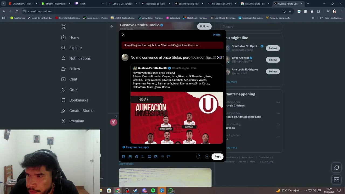Open Creator Studio in sidebar

[x=77, y=111]
